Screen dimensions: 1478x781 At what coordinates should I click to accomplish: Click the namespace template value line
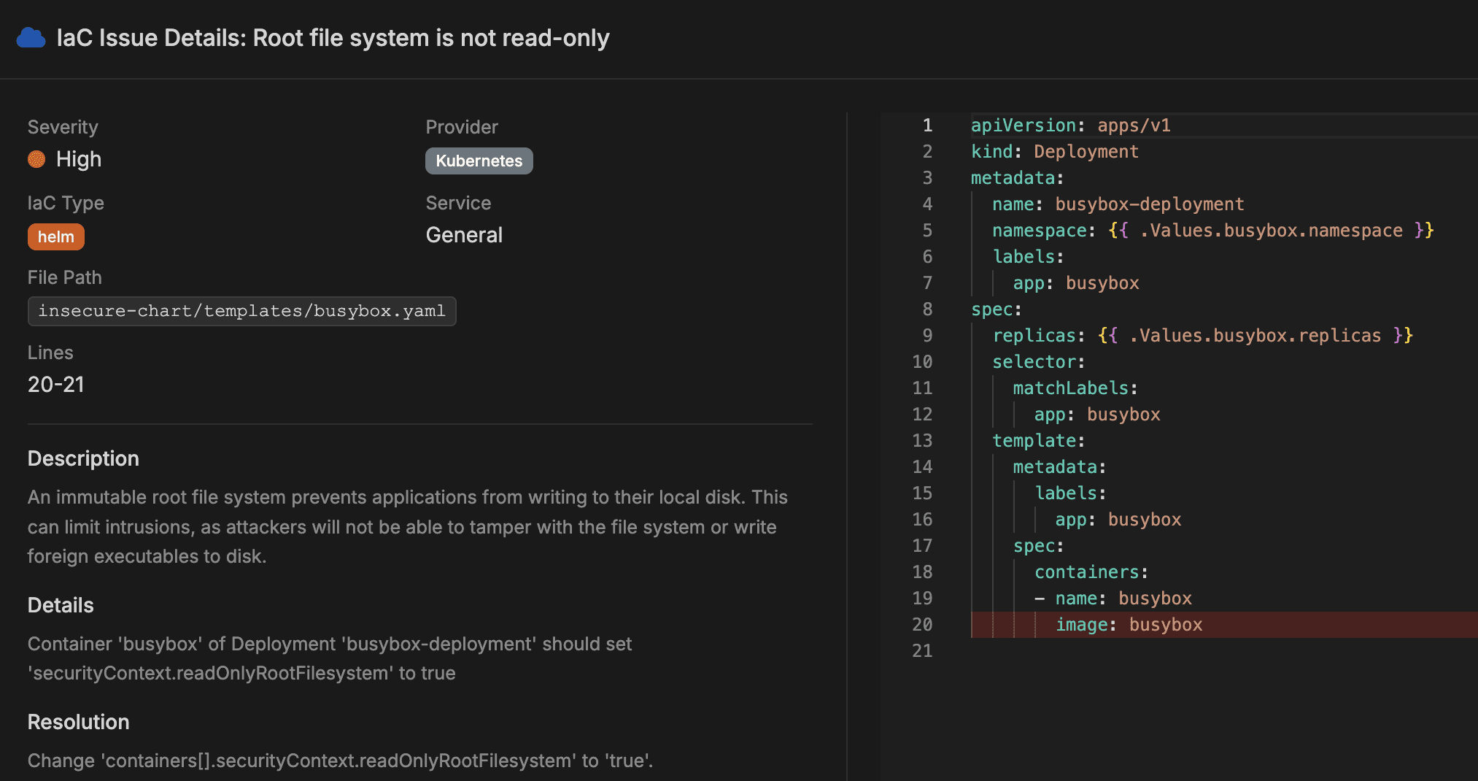pyautogui.click(x=1212, y=231)
